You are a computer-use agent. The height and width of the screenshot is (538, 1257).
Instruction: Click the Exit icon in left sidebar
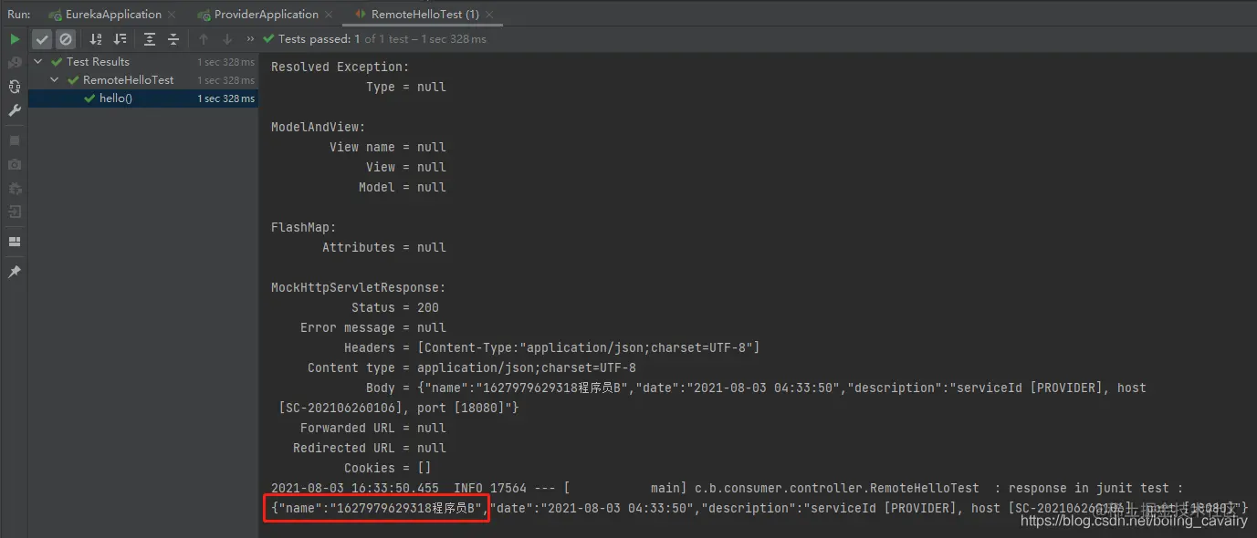tap(15, 212)
